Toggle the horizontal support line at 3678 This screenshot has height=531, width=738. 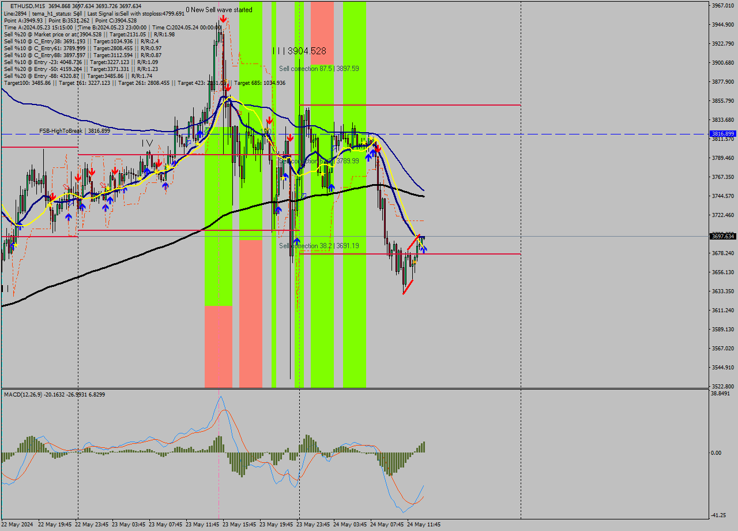point(461,254)
